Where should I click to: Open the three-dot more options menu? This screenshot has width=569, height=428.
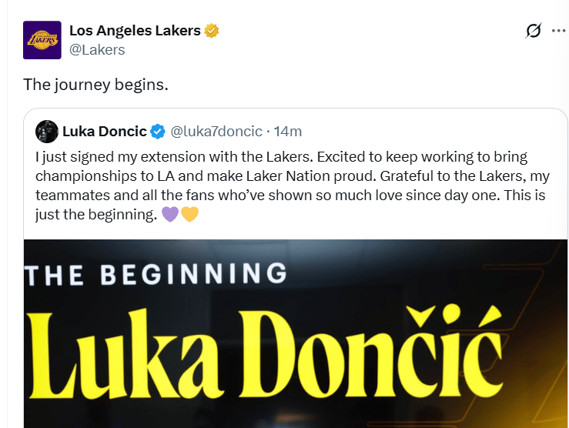(x=559, y=31)
